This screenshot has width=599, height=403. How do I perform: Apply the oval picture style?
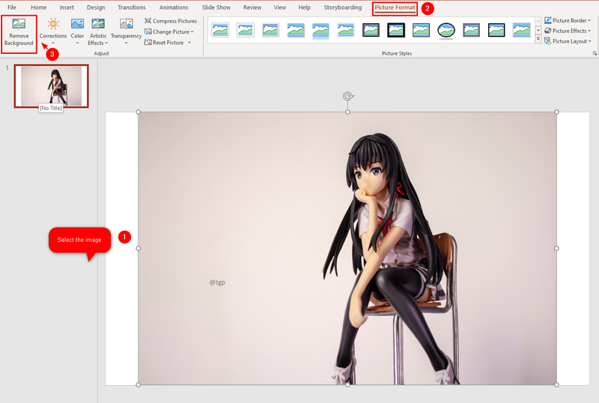point(446,30)
